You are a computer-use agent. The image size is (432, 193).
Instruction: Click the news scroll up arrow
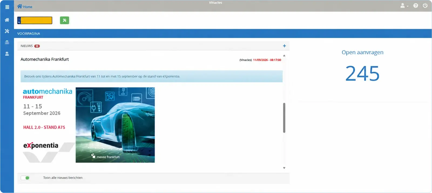pos(284,56)
